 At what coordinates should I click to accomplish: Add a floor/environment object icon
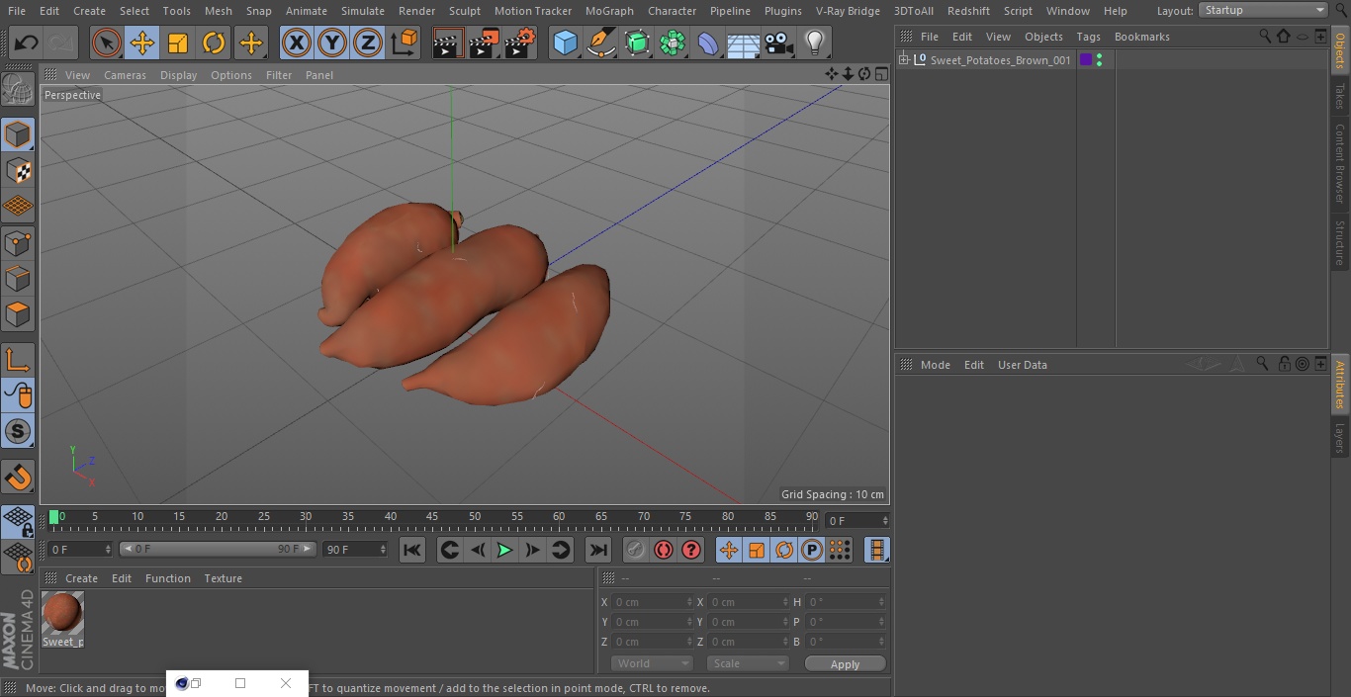[744, 43]
